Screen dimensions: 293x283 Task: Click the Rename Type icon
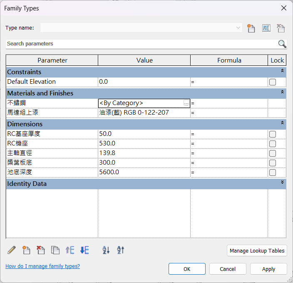pos(266,28)
